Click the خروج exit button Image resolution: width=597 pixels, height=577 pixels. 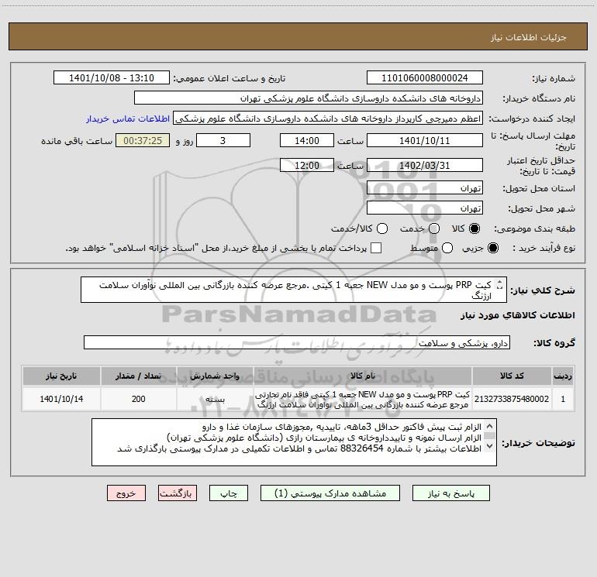[126, 493]
